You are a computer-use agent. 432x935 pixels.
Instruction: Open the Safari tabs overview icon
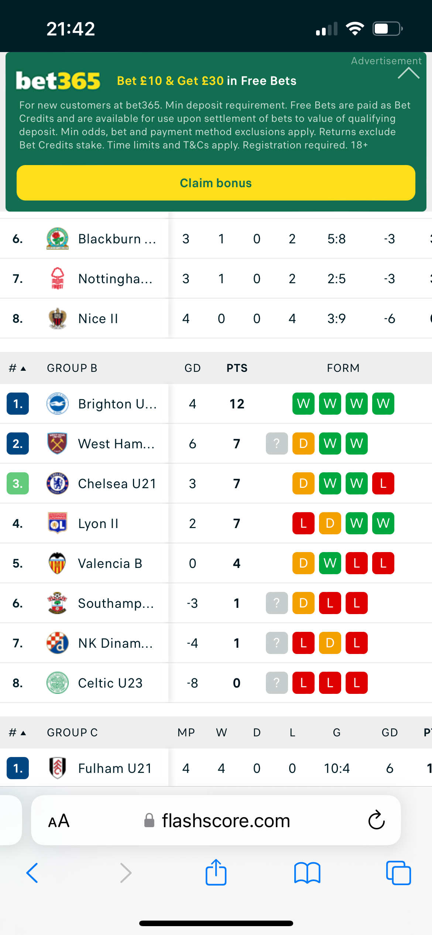pyautogui.click(x=398, y=873)
